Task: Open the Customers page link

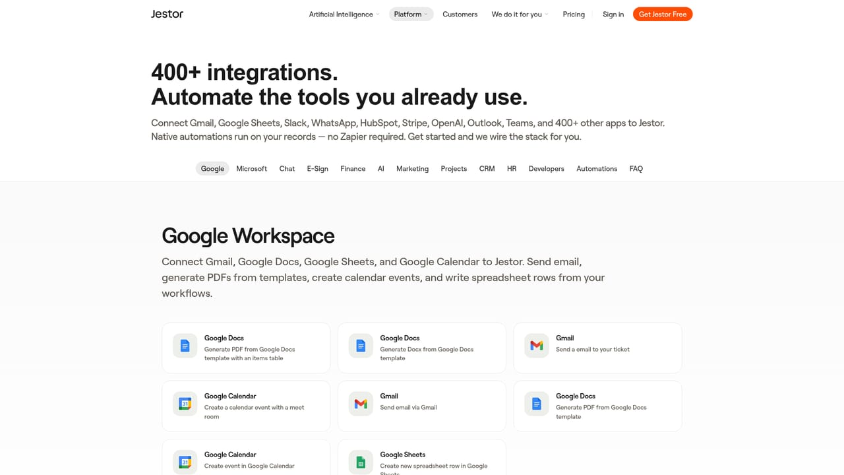Action: pos(460,15)
